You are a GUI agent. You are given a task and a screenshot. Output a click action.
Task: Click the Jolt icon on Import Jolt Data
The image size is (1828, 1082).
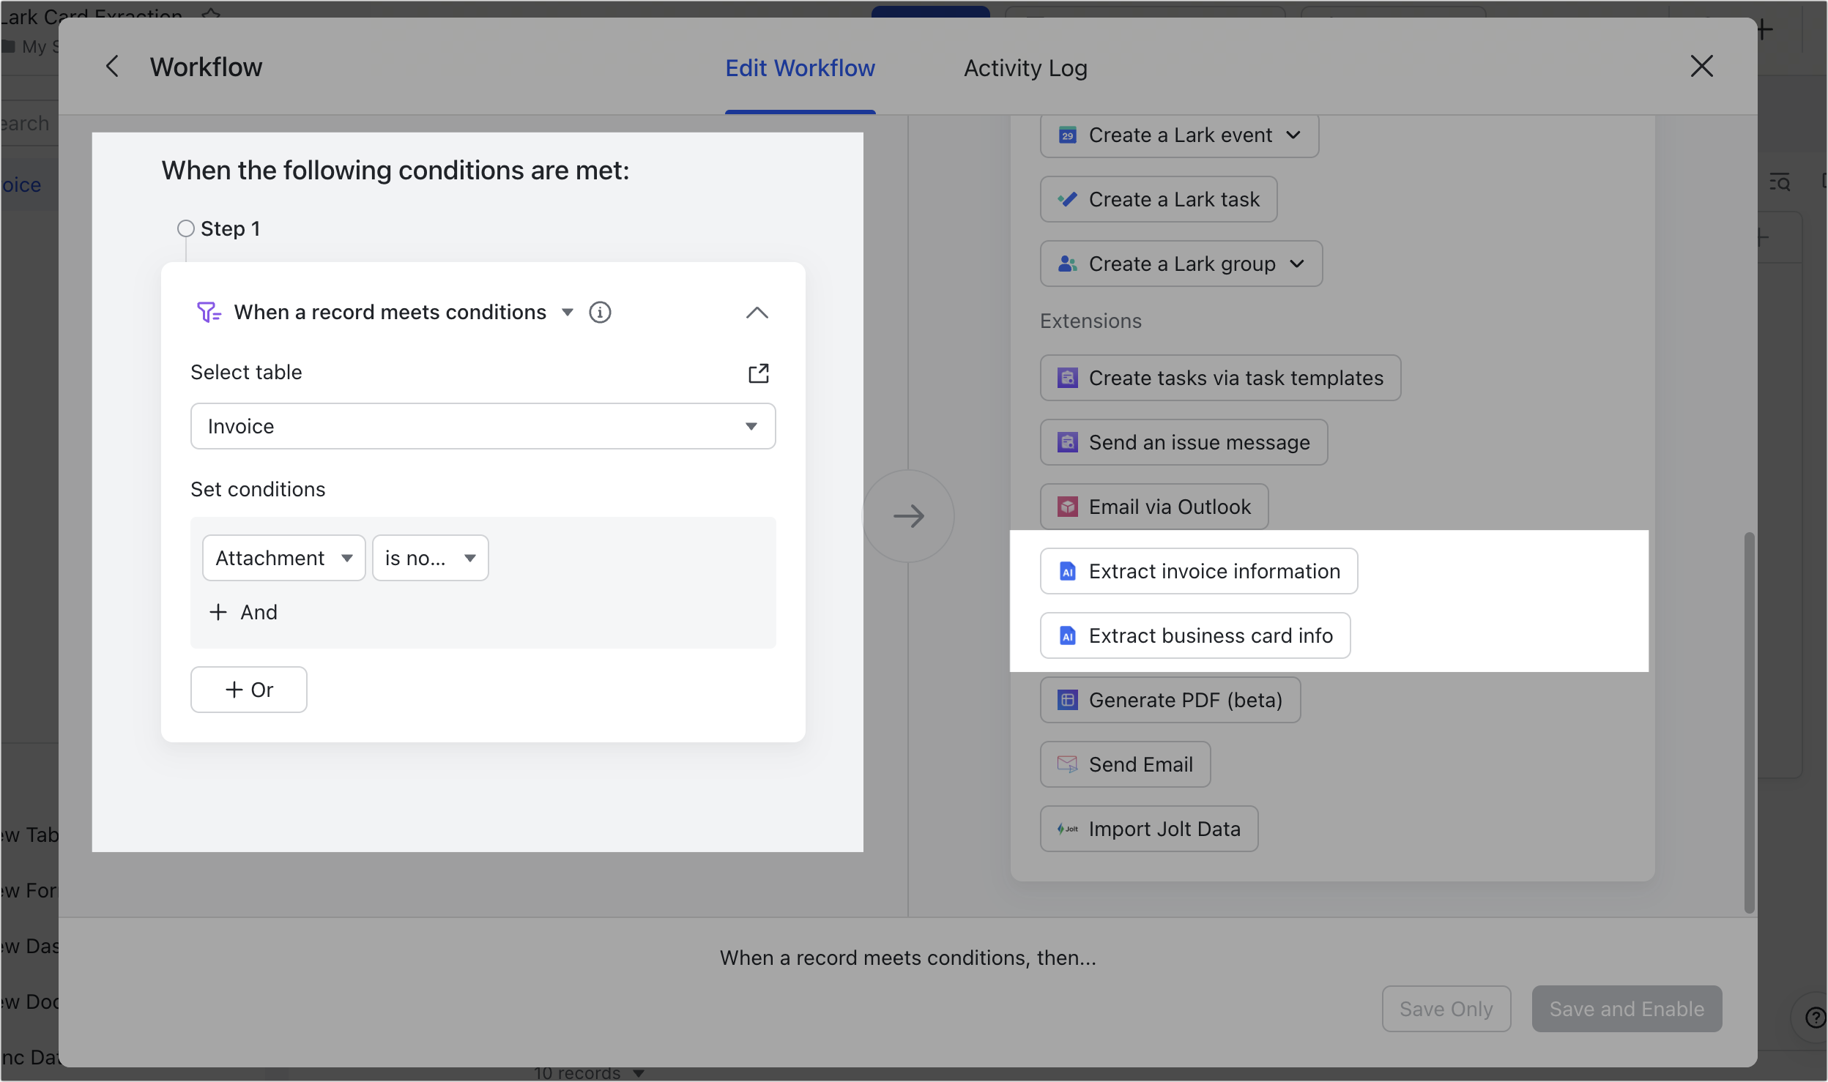point(1068,829)
